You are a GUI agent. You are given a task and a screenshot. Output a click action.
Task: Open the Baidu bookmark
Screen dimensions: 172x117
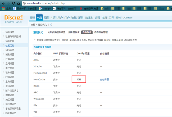click(25, 8)
